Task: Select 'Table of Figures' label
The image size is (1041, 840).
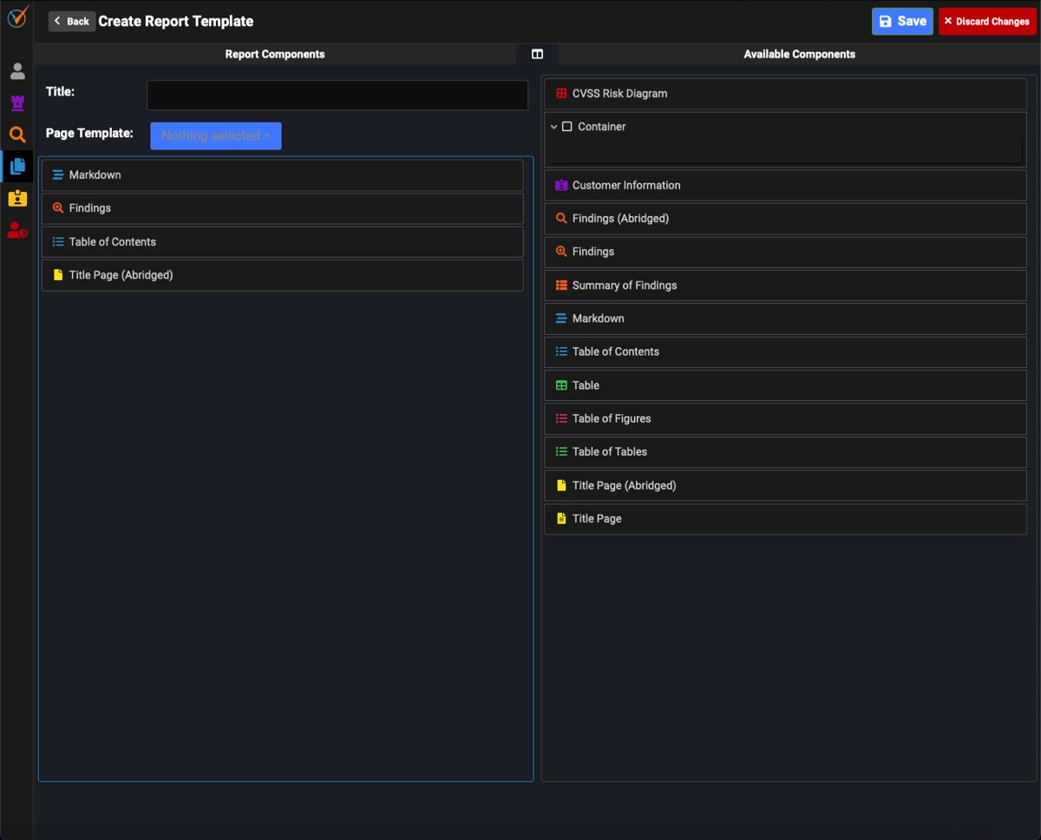Action: pos(612,418)
